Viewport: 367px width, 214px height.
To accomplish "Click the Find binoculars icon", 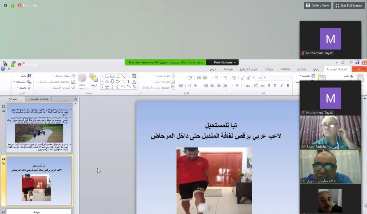I will point(29,76).
